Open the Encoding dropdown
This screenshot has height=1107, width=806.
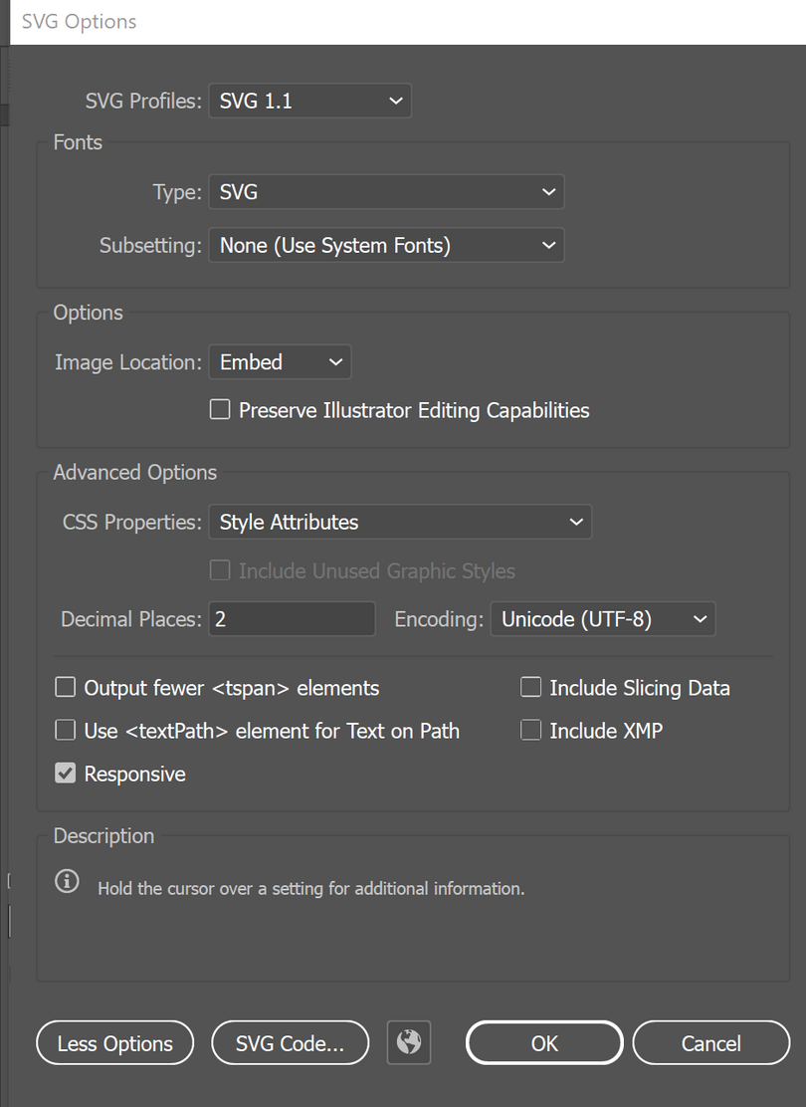click(602, 619)
